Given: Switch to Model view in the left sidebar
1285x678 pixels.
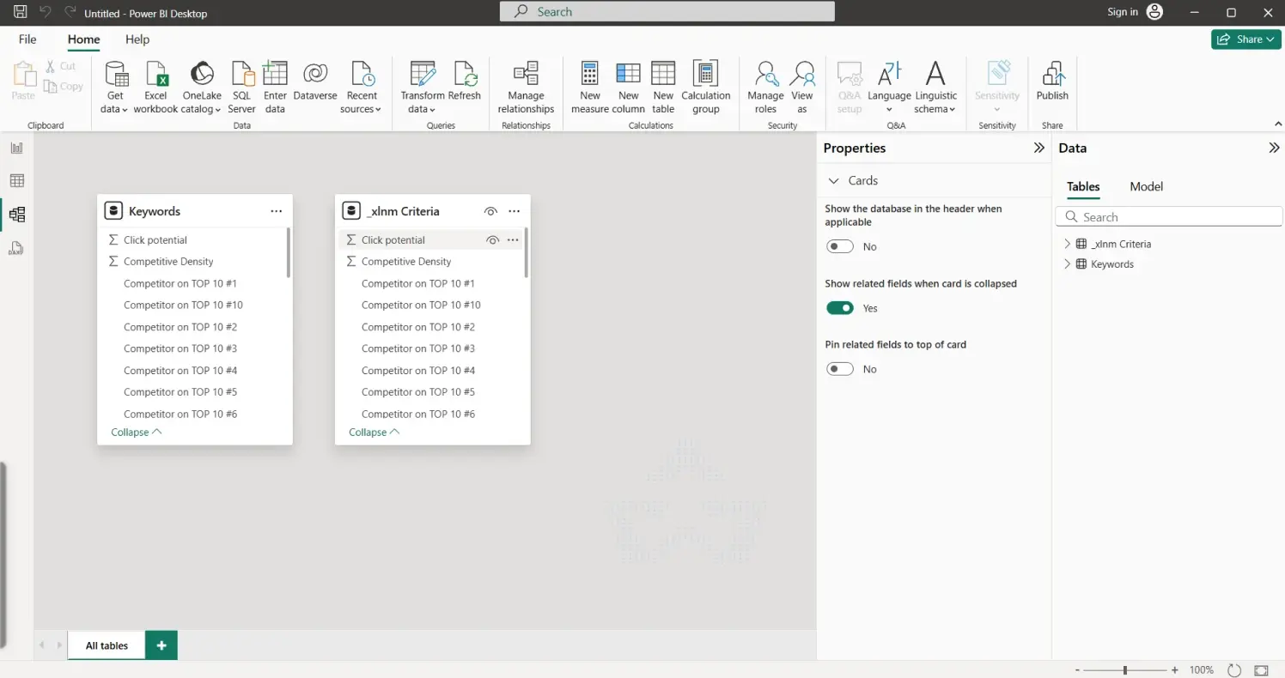Looking at the screenshot, I should coord(18,215).
